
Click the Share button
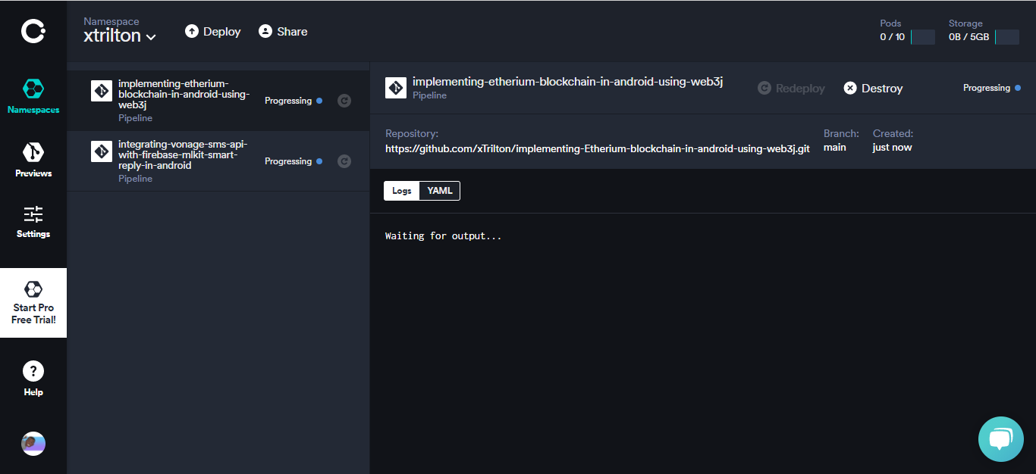coord(283,31)
